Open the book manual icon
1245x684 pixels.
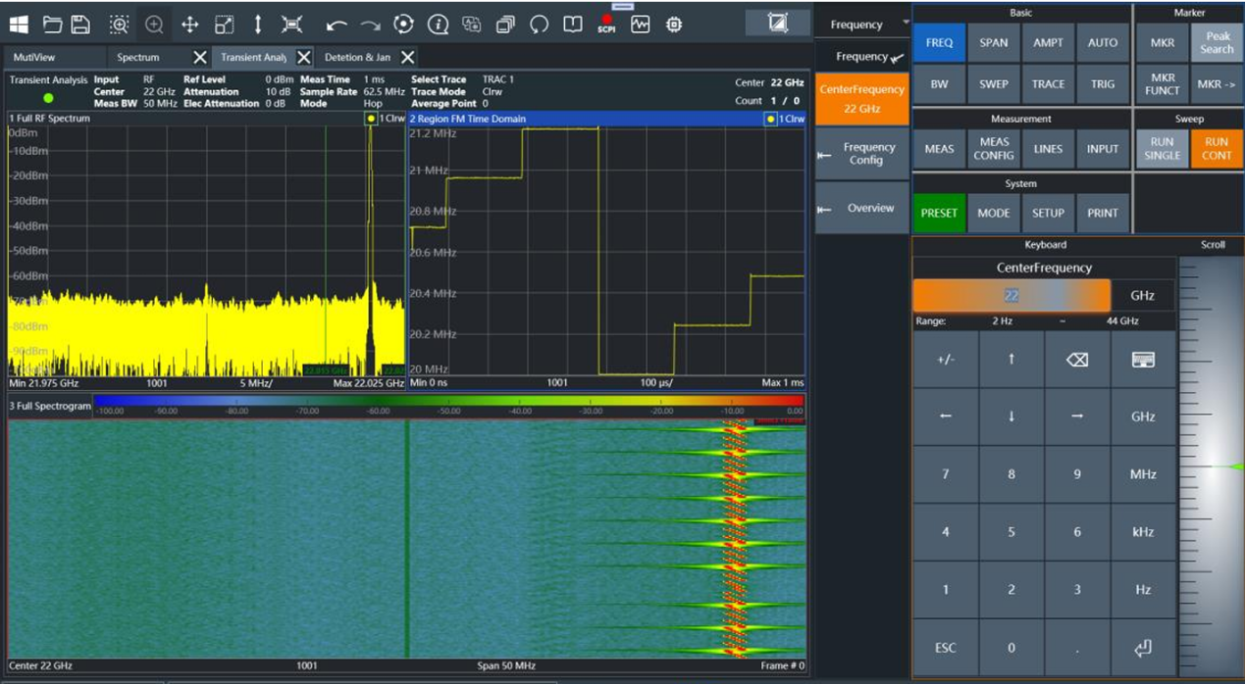(x=573, y=24)
